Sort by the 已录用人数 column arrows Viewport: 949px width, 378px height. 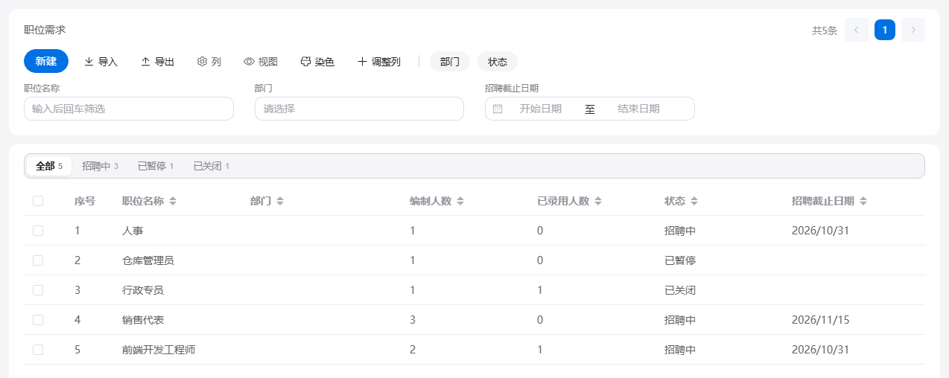(x=597, y=202)
